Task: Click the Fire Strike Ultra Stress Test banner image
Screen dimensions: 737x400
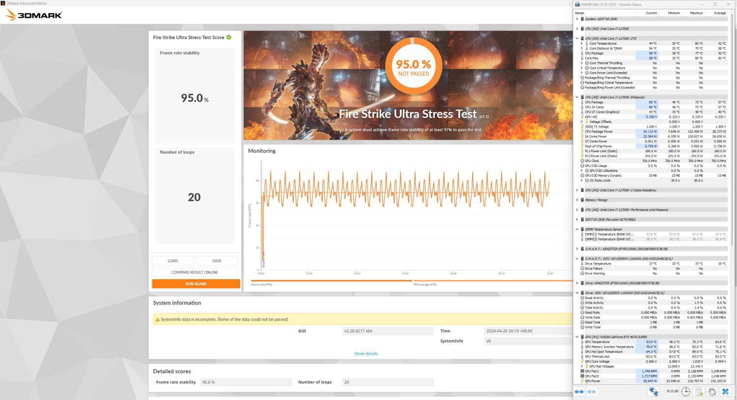Action: (x=408, y=85)
